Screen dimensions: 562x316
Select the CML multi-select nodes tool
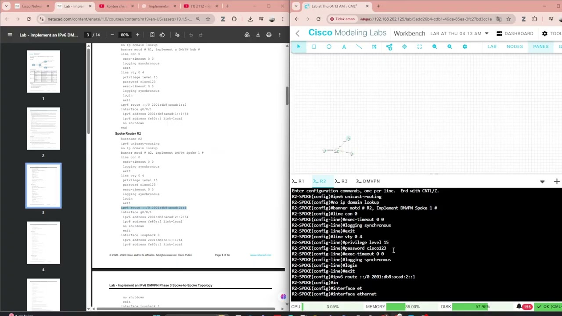pyautogui.click(x=374, y=47)
